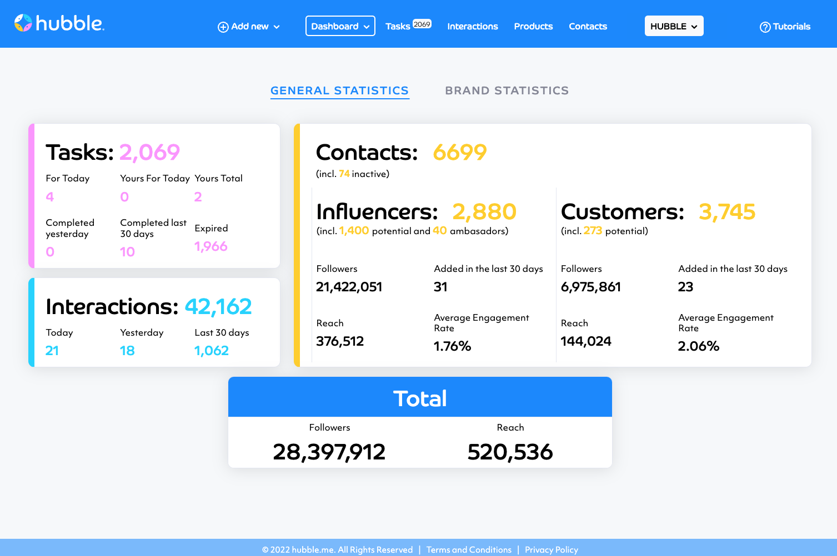Click the Contacts total 6699
This screenshot has height=556, width=837.
coord(459,151)
